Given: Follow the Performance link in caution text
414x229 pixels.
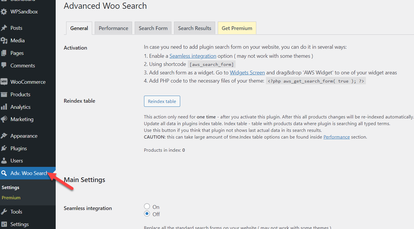Looking at the screenshot, I should 336,137.
